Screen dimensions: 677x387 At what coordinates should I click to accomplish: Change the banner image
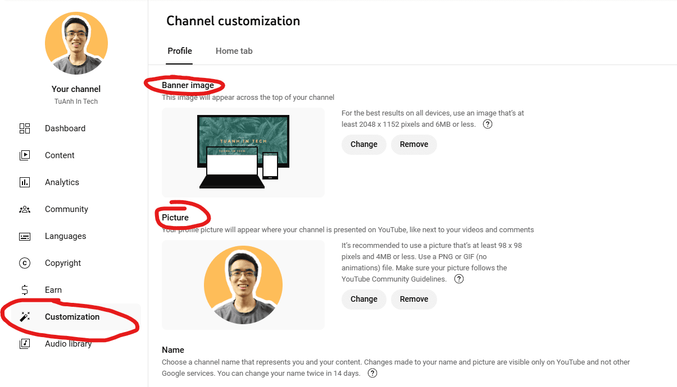coord(364,144)
